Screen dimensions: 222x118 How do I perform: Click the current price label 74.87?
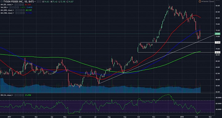(x=217, y=34)
